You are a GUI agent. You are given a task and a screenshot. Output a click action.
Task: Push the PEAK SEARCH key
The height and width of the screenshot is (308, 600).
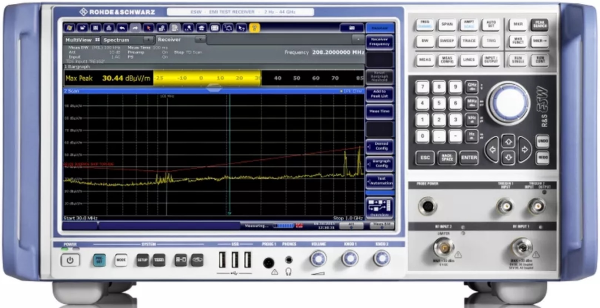click(x=540, y=24)
